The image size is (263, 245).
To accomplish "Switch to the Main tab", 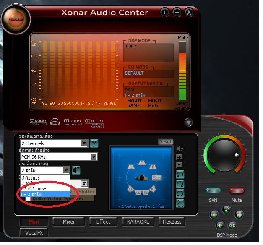I will coord(34,222).
